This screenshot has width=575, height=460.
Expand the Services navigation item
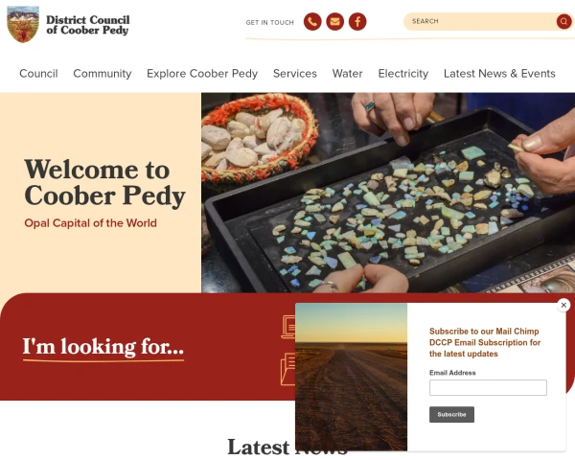[x=295, y=74]
